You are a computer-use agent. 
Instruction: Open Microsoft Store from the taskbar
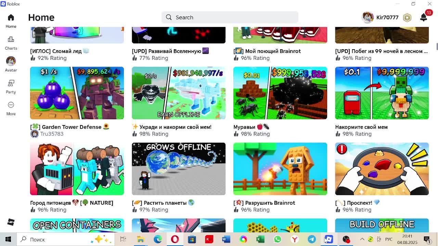(x=192, y=239)
